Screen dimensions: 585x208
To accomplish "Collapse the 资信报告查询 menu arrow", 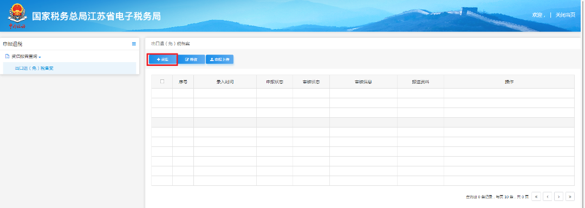I will coord(40,57).
